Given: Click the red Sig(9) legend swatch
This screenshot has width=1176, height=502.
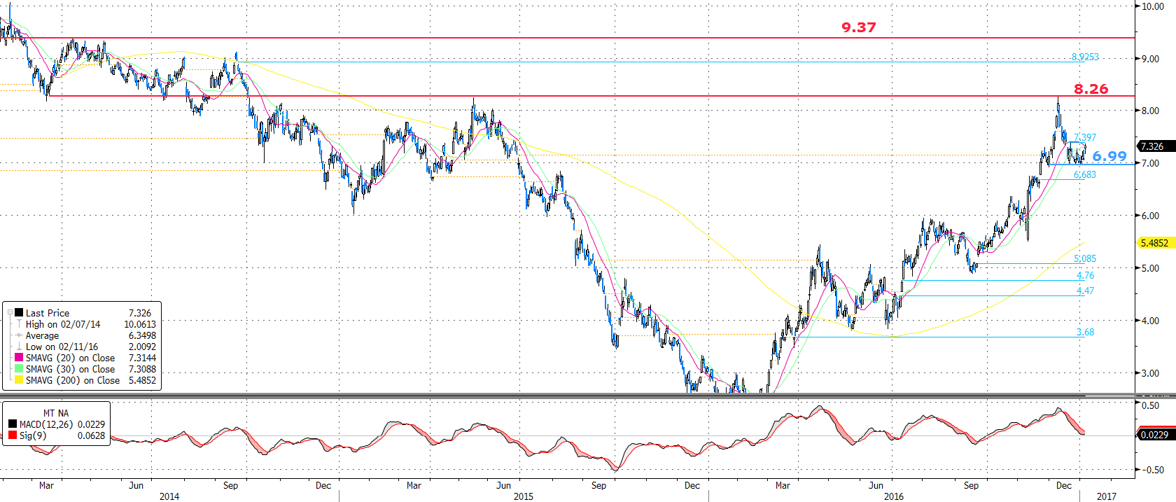Looking at the screenshot, I should (13, 435).
